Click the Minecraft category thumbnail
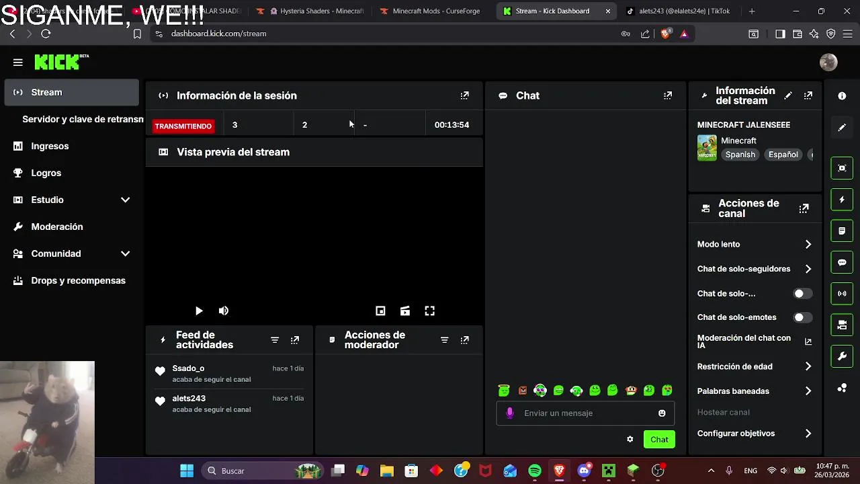860x484 pixels. pyautogui.click(x=707, y=148)
